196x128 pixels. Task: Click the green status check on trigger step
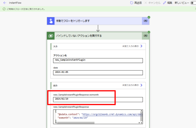[149, 17]
